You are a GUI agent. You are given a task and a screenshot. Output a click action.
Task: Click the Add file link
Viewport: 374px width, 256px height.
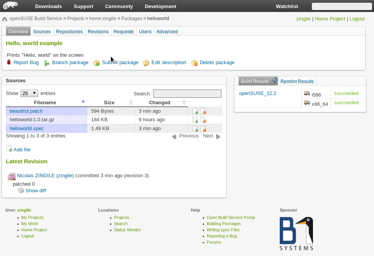(22, 149)
